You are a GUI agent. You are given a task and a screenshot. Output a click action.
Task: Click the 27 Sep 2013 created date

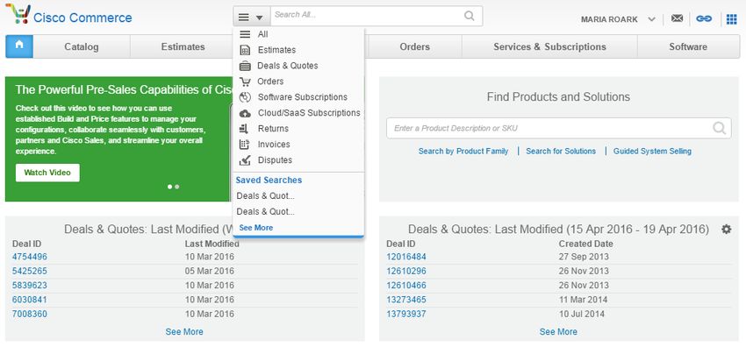584,257
